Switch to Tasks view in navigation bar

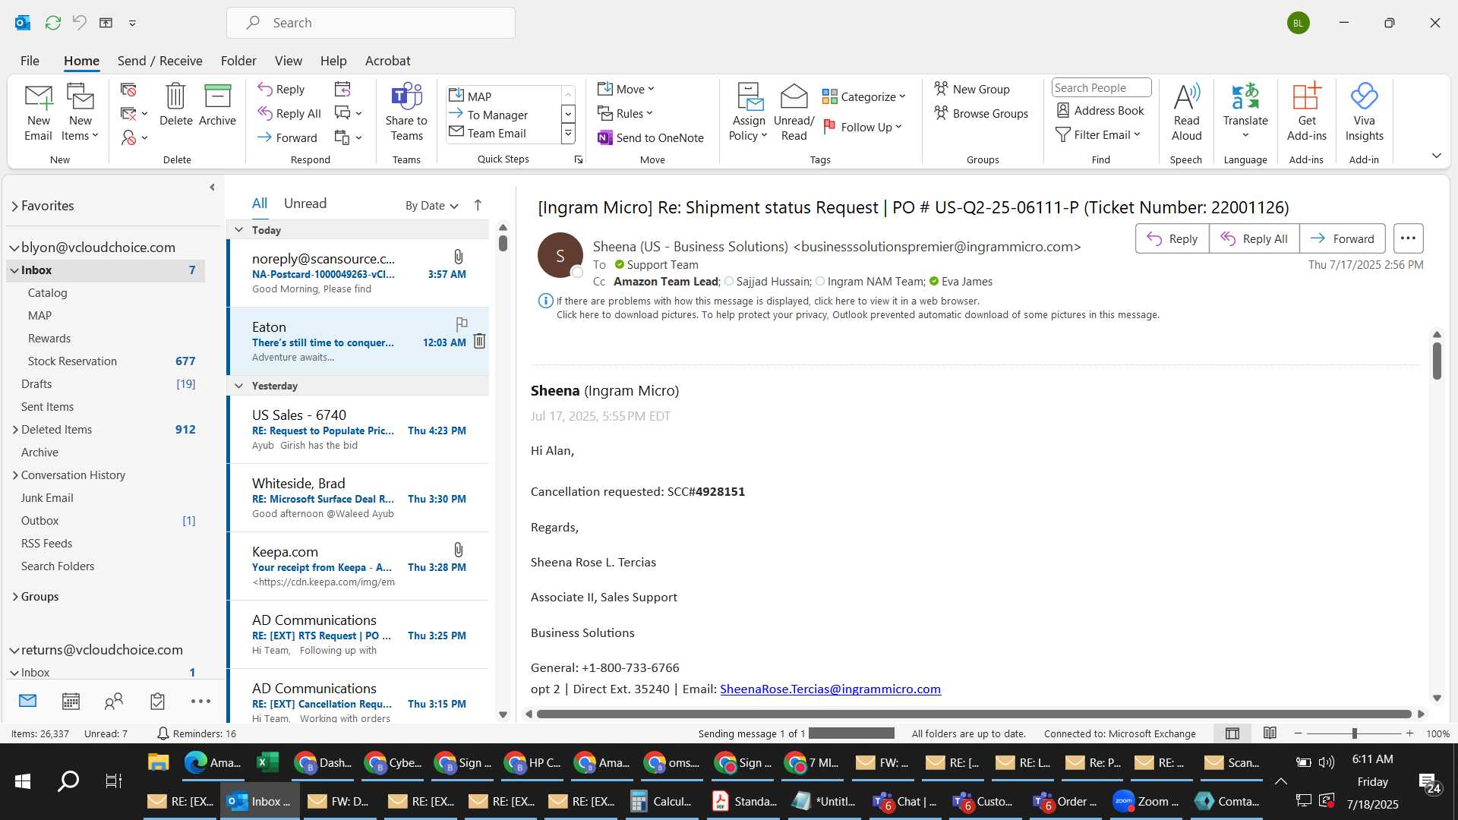[157, 702]
